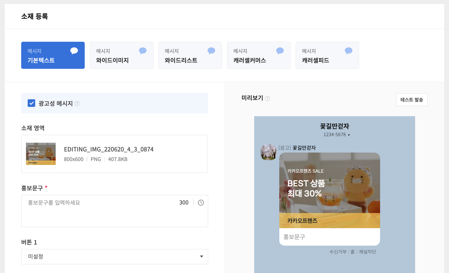This screenshot has width=449, height=273.
Task: Click the speech bubble icon on 캐러셀피드 card
Action: click(348, 51)
